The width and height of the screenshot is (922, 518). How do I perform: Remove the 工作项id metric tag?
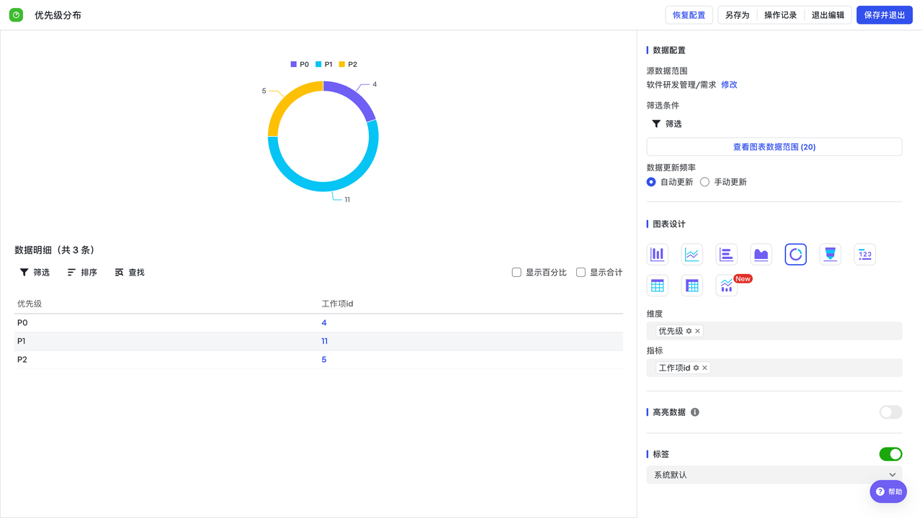[704, 368]
